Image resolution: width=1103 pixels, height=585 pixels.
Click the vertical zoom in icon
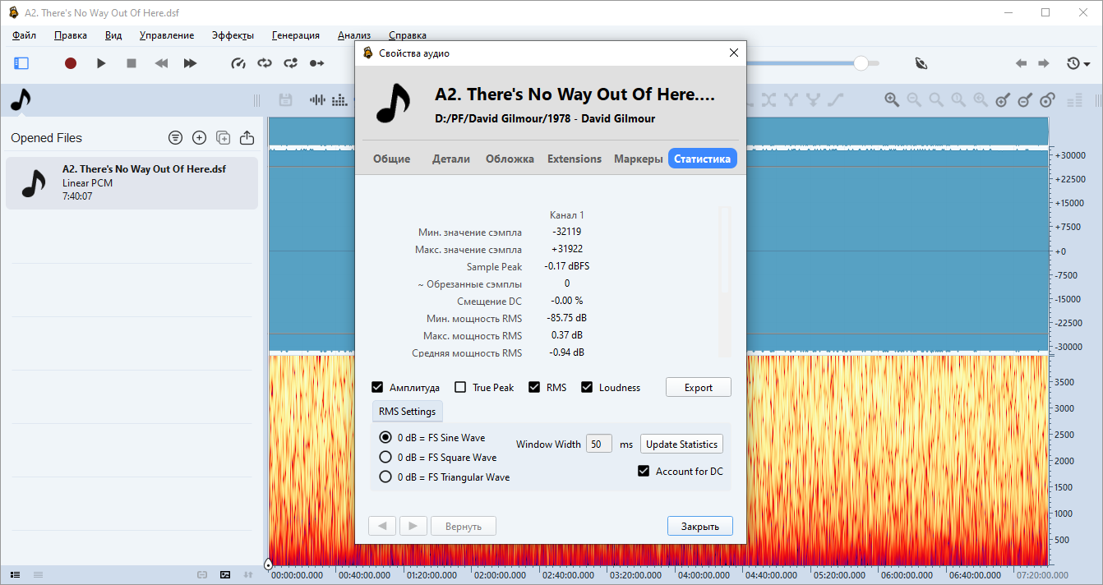[x=1003, y=100]
